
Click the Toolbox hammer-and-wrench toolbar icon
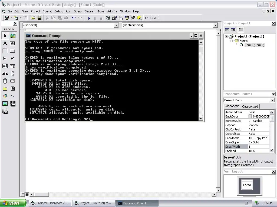pos(133,18)
